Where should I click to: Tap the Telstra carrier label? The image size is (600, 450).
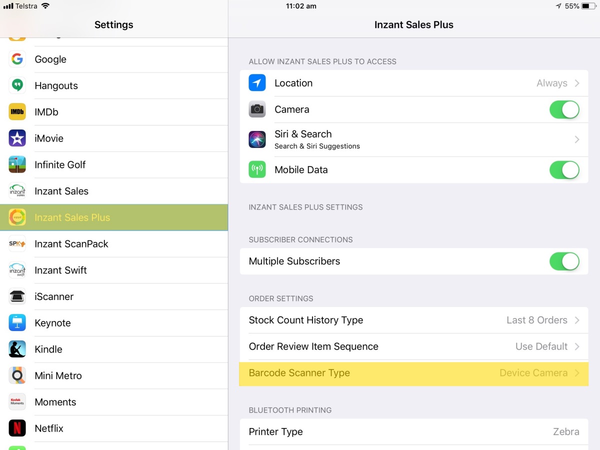click(x=26, y=6)
